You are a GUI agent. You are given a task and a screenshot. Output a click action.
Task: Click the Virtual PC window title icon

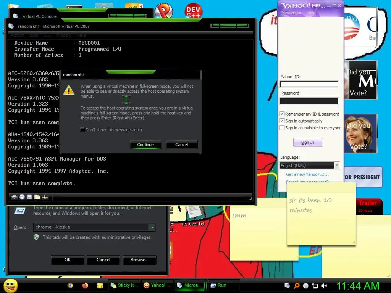pos(11,26)
